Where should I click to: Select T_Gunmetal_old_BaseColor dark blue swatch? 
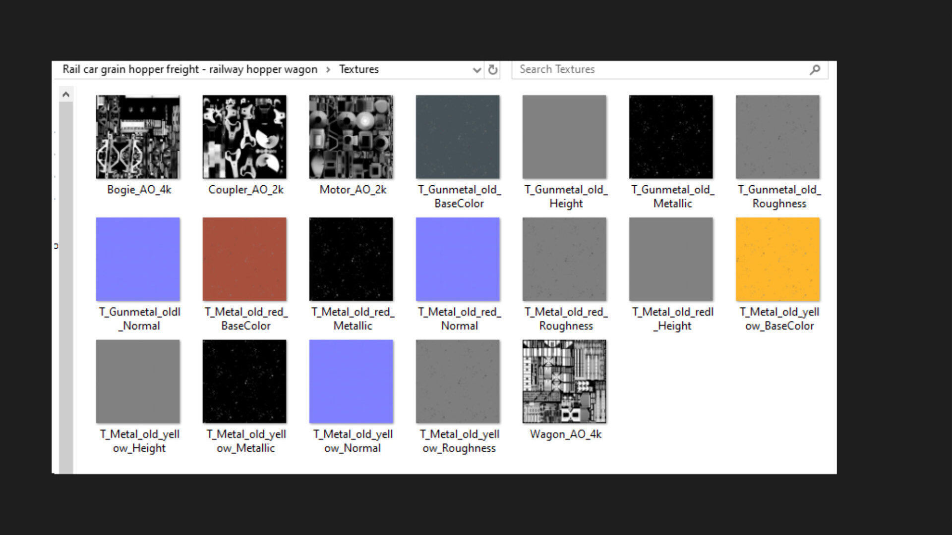point(458,137)
